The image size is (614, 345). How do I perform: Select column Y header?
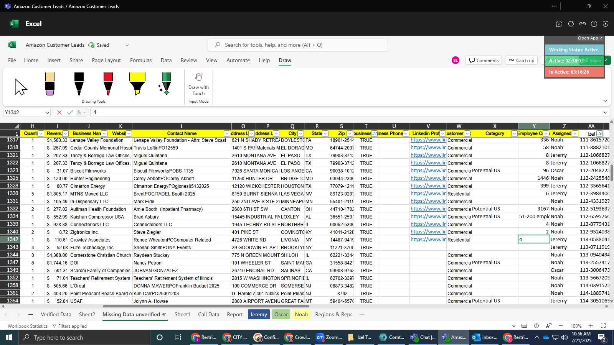tap(534, 126)
